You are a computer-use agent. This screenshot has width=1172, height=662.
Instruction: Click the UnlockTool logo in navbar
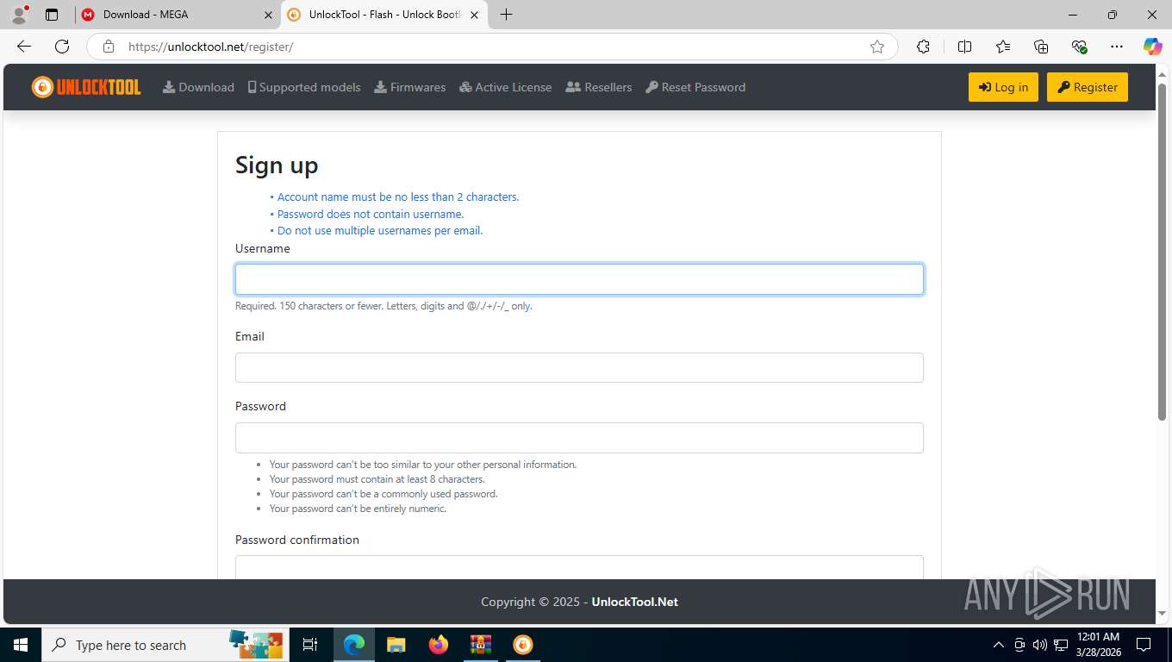coord(86,87)
